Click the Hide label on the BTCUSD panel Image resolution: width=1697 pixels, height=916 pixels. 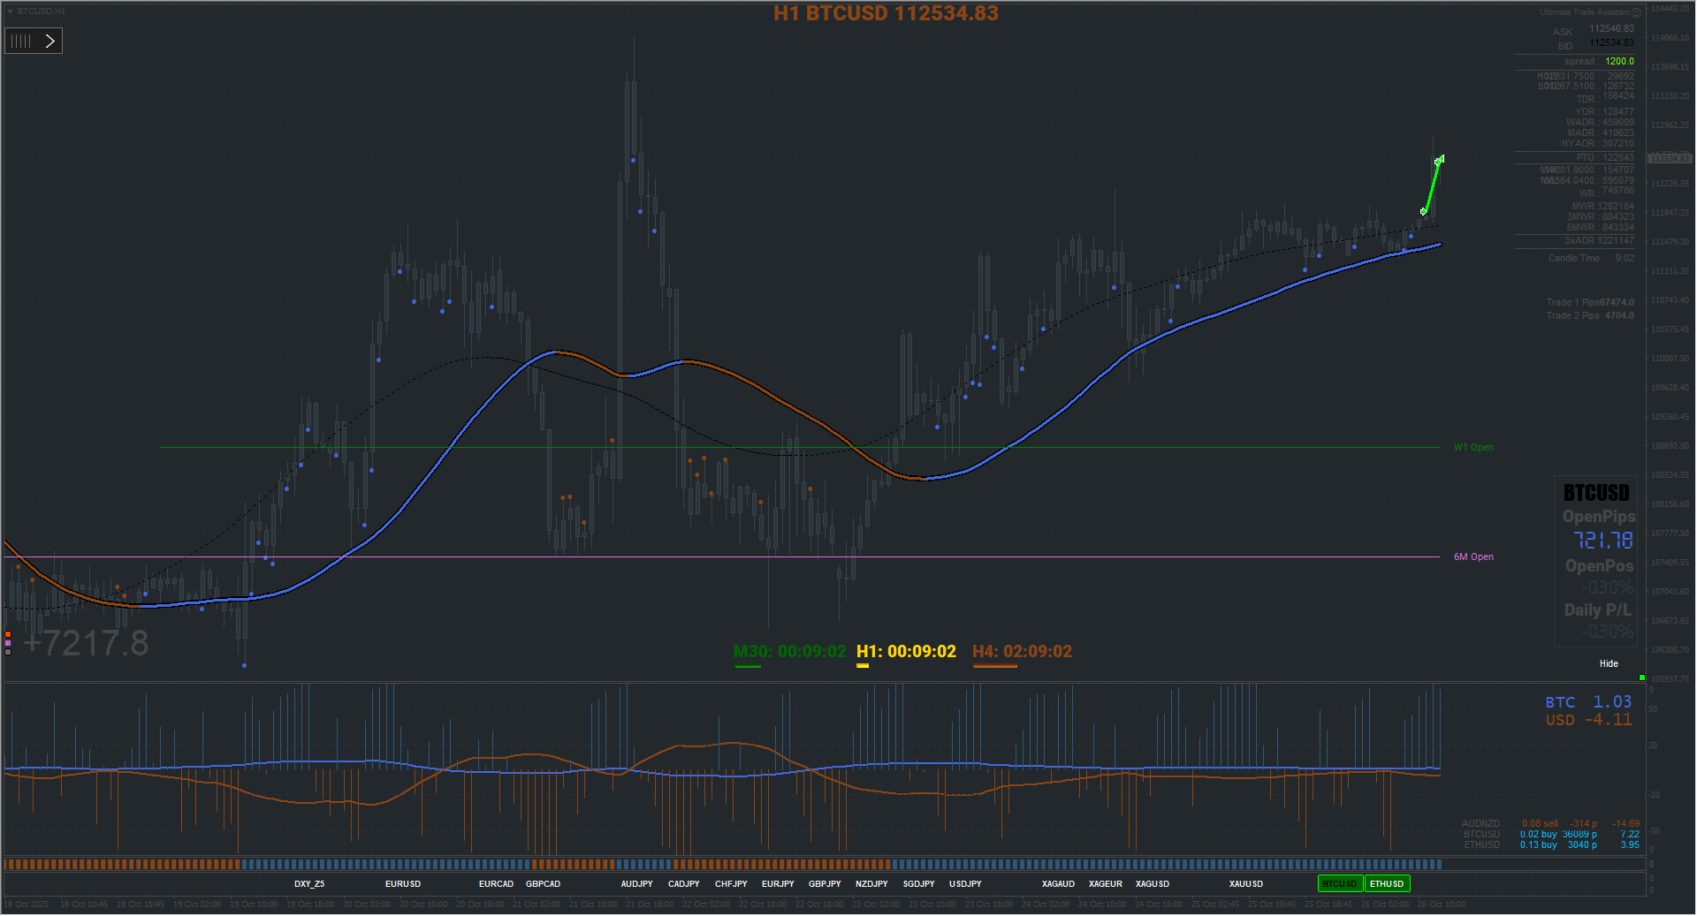tap(1609, 663)
